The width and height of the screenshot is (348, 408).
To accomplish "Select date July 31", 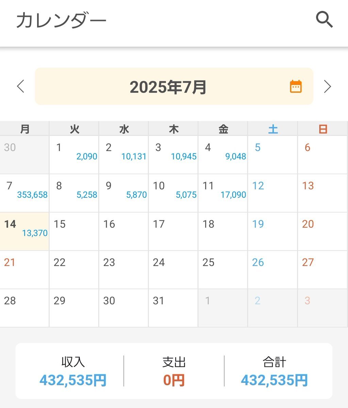I will click(x=173, y=308).
